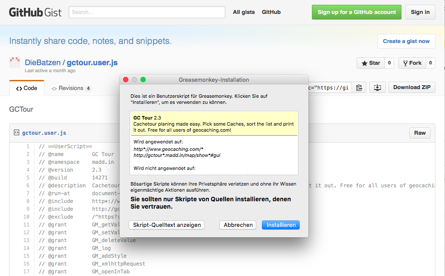
Task: Click the 'Last active a month ago' text
Action: [x=50, y=71]
